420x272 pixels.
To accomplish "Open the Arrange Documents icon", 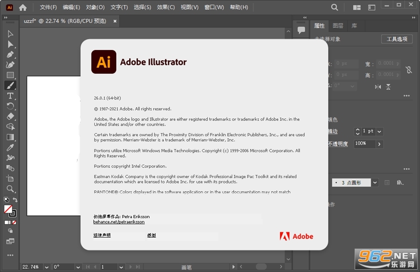I will 357,7.
